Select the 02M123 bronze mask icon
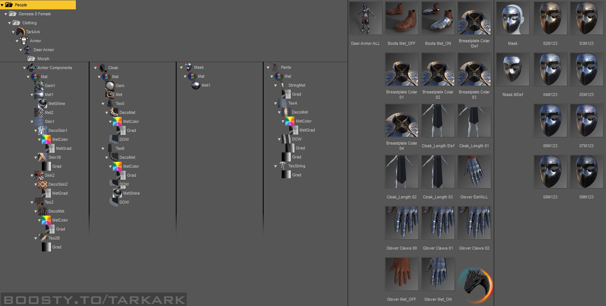The height and width of the screenshot is (306, 606). click(x=550, y=18)
